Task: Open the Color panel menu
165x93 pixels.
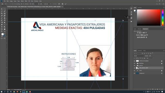Action: 164,7
